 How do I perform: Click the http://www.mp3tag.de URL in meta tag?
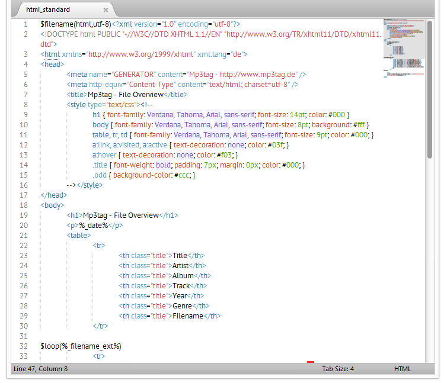tap(257, 74)
